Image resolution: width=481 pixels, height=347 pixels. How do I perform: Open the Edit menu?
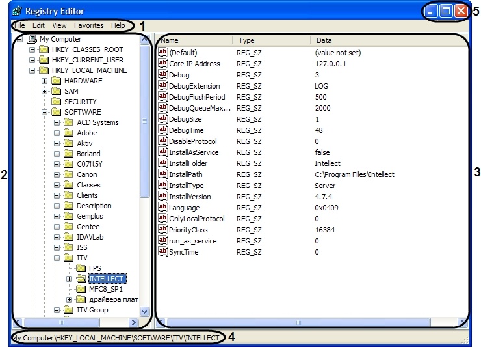38,25
